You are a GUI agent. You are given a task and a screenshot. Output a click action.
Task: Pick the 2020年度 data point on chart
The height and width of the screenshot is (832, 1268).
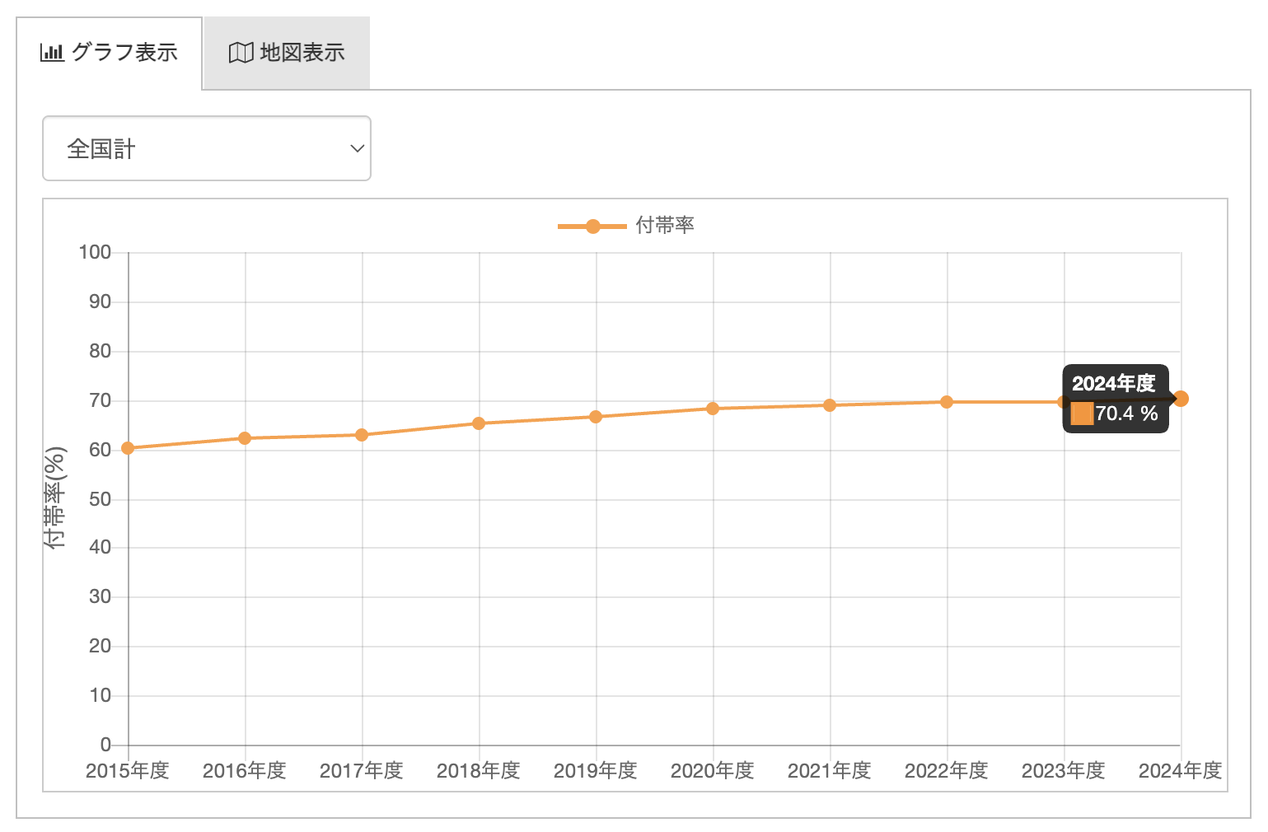coord(713,409)
